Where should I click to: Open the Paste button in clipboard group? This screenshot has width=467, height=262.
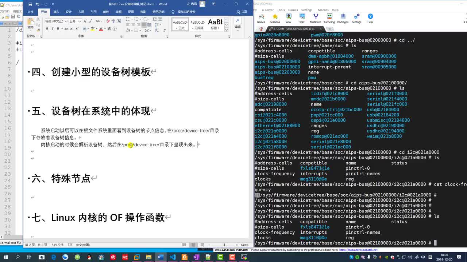[x=30, y=24]
